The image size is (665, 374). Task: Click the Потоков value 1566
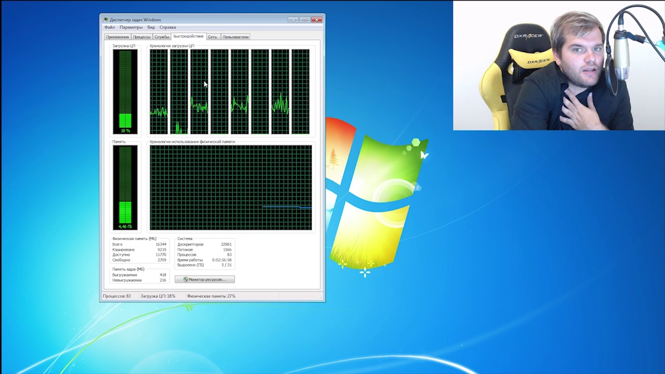click(x=227, y=249)
